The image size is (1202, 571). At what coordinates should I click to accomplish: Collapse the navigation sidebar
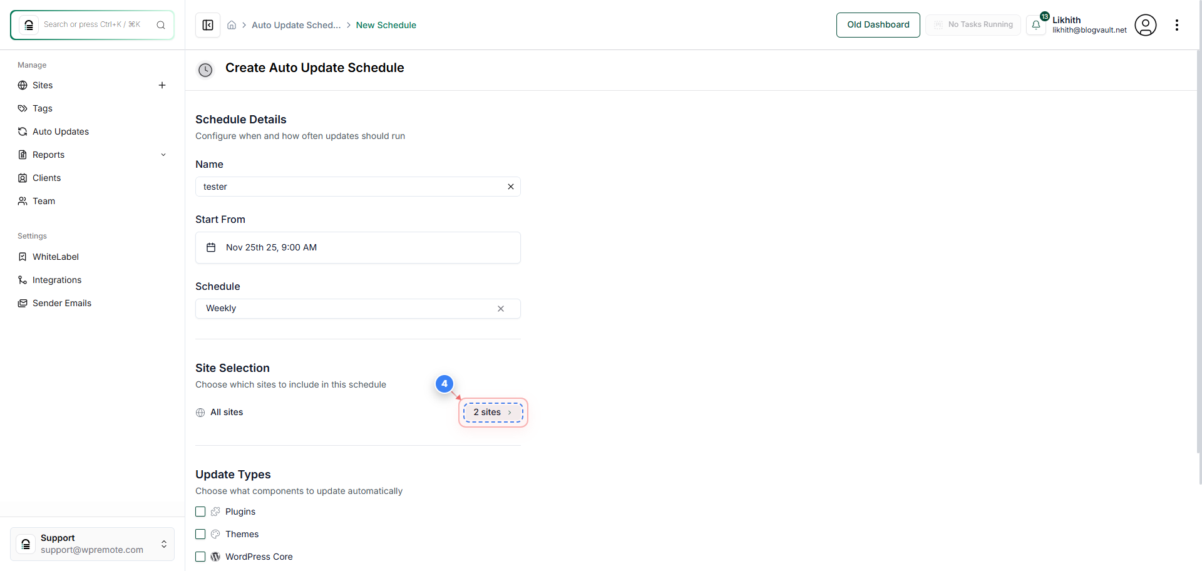pyautogui.click(x=207, y=25)
